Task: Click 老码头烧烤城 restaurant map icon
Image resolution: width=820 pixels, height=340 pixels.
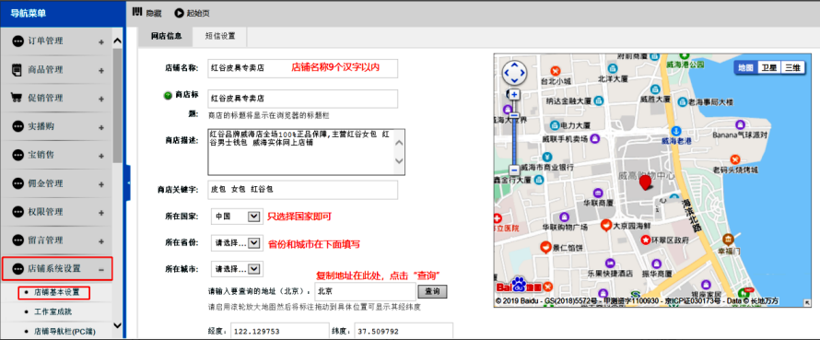Action: click(734, 159)
